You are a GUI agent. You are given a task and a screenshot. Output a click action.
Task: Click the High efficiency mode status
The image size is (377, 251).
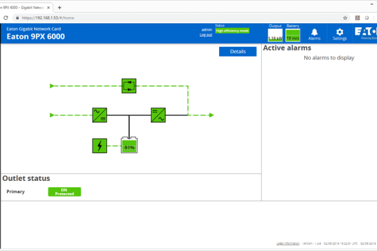(232, 31)
